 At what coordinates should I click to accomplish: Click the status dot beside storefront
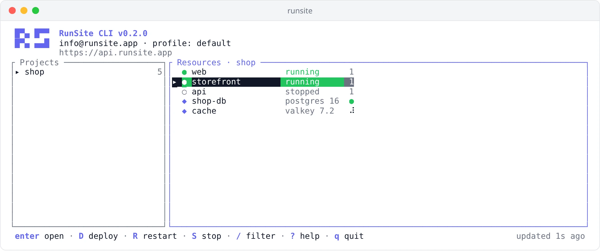click(184, 82)
